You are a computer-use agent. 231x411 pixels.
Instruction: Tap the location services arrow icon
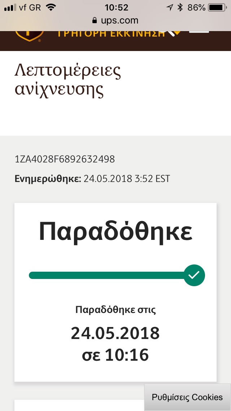170,8
